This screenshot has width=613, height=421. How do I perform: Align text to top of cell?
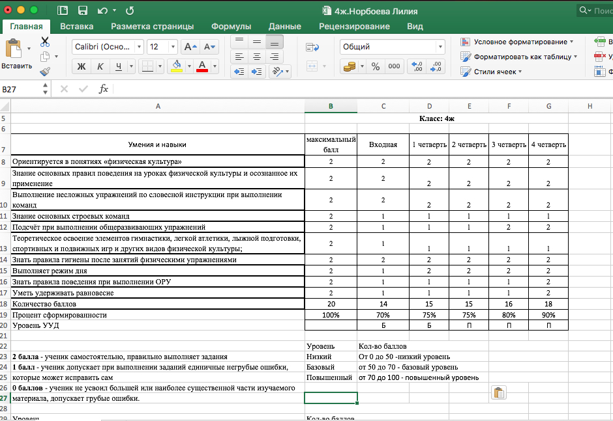point(239,42)
